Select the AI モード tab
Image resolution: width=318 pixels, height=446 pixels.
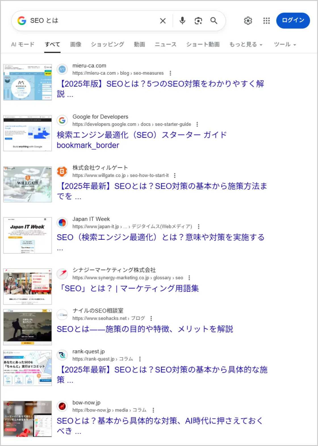(23, 45)
